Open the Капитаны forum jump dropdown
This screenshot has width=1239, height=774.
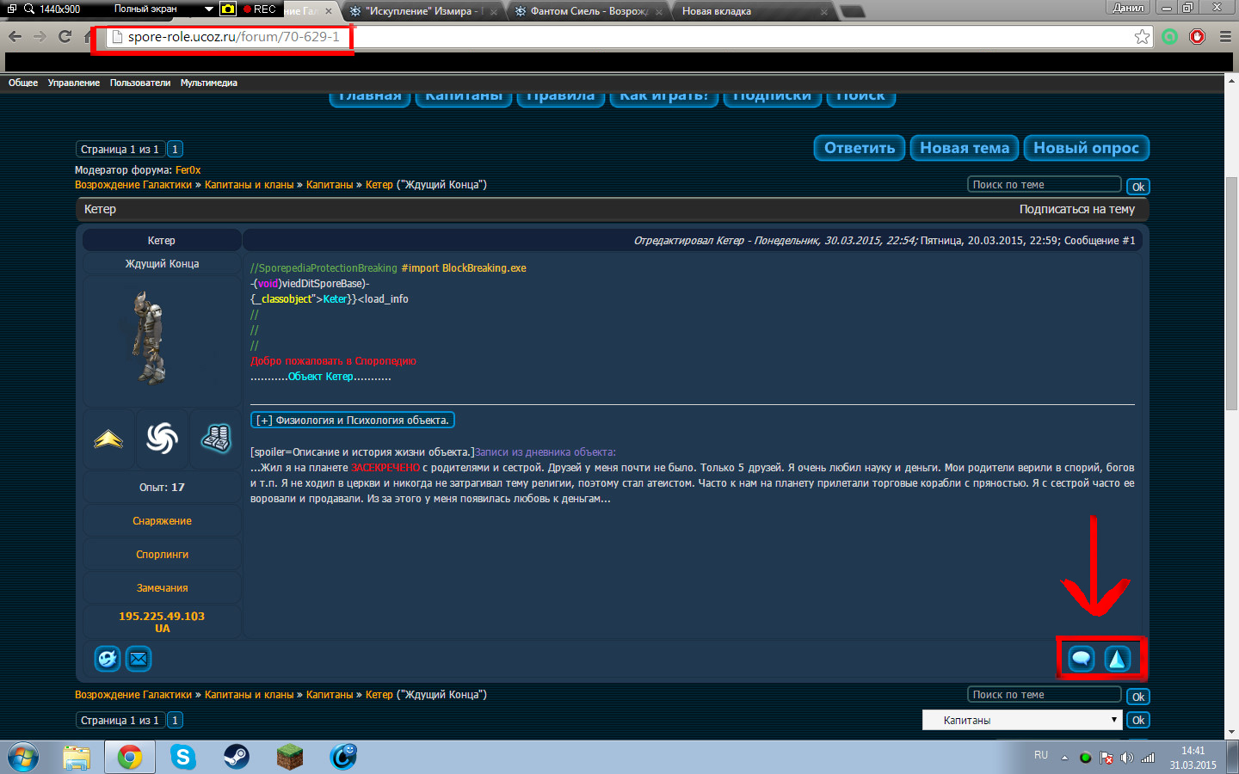point(1021,720)
